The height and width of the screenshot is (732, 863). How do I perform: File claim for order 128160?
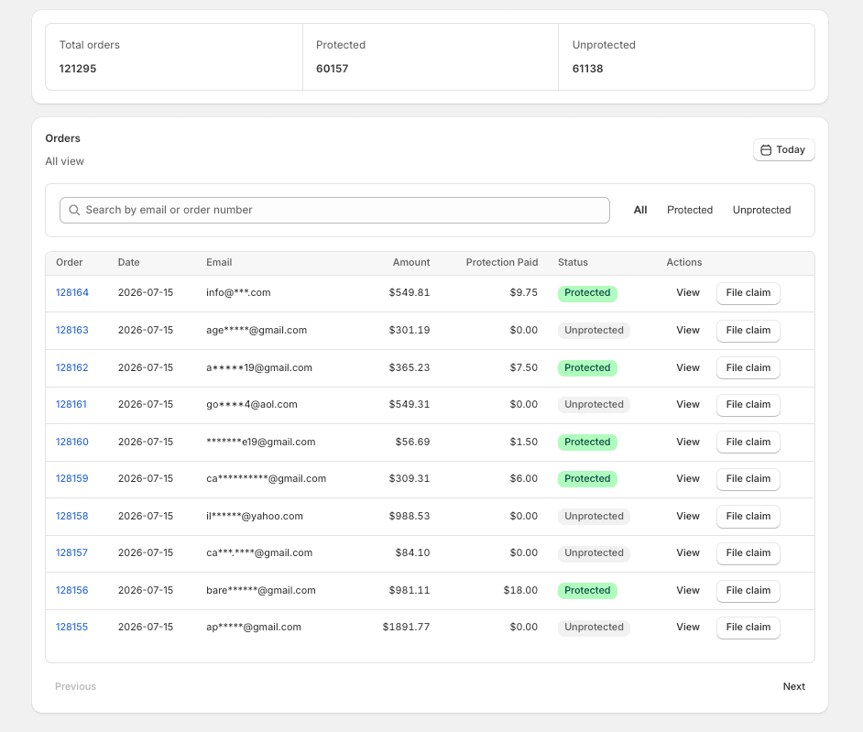coord(748,442)
